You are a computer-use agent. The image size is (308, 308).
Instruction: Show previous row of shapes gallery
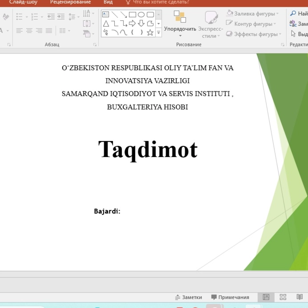click(159, 15)
